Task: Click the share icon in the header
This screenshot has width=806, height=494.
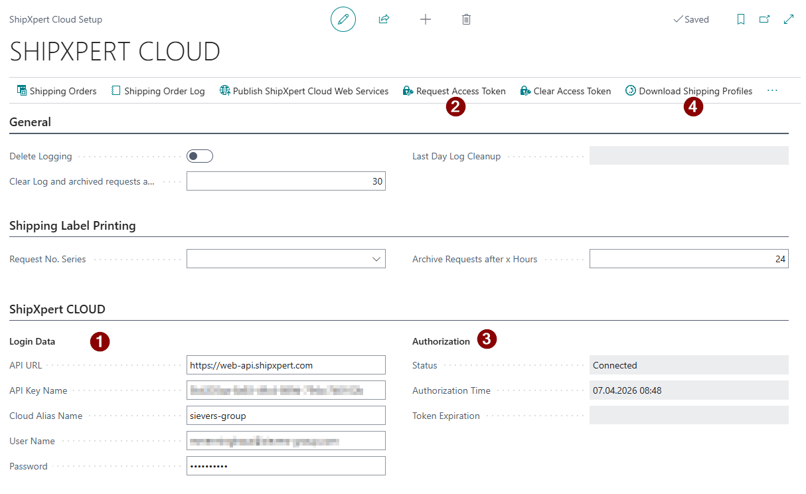Action: (x=384, y=19)
